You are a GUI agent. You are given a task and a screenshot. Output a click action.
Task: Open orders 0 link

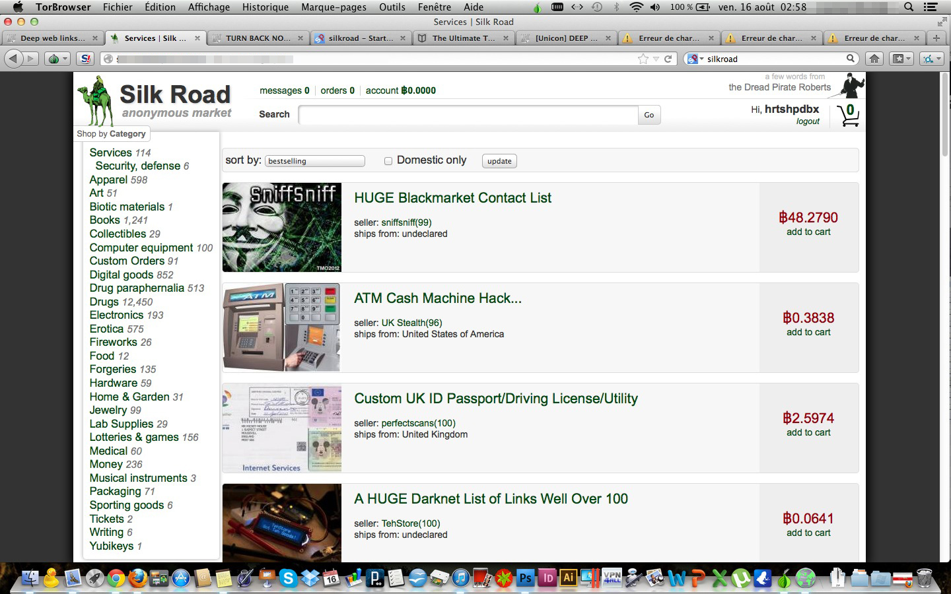coord(337,90)
